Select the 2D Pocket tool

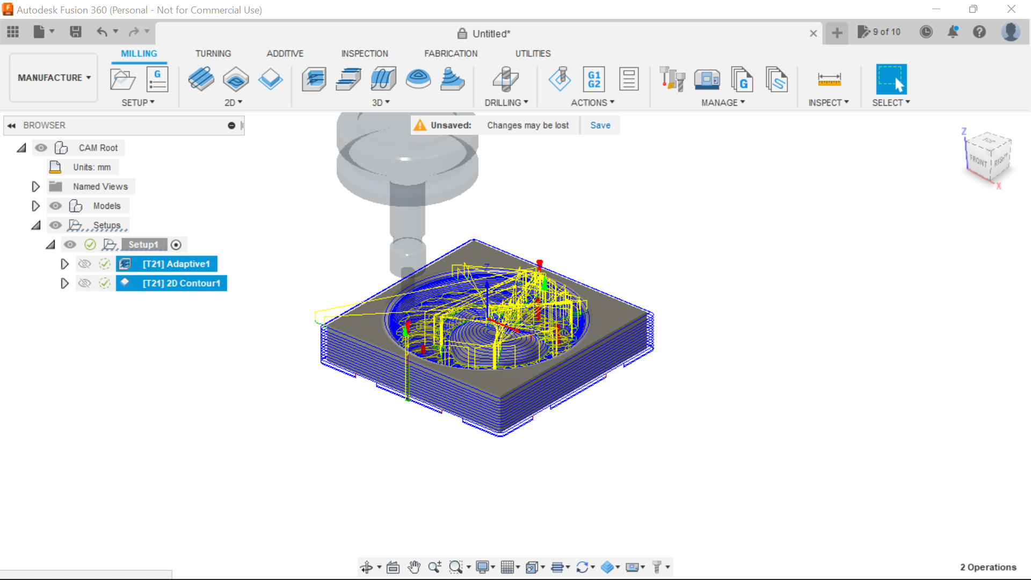(x=236, y=79)
